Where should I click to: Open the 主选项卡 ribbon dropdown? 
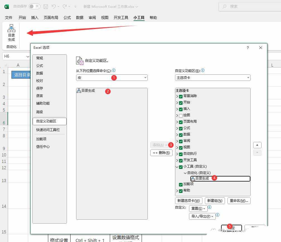pyautogui.click(x=213, y=78)
